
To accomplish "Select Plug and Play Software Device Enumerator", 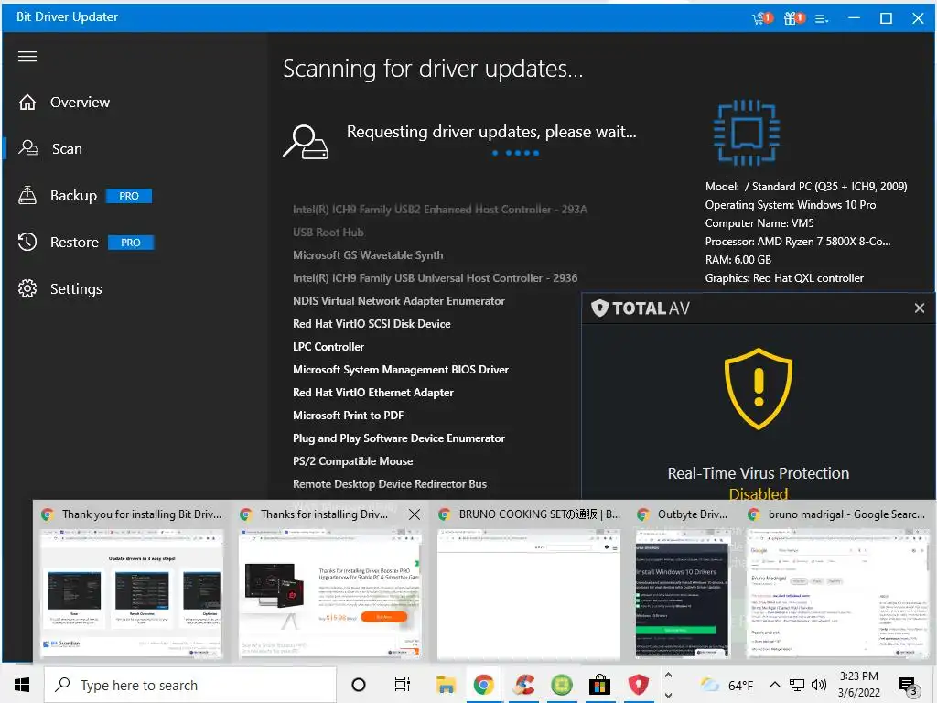I will pyautogui.click(x=399, y=438).
